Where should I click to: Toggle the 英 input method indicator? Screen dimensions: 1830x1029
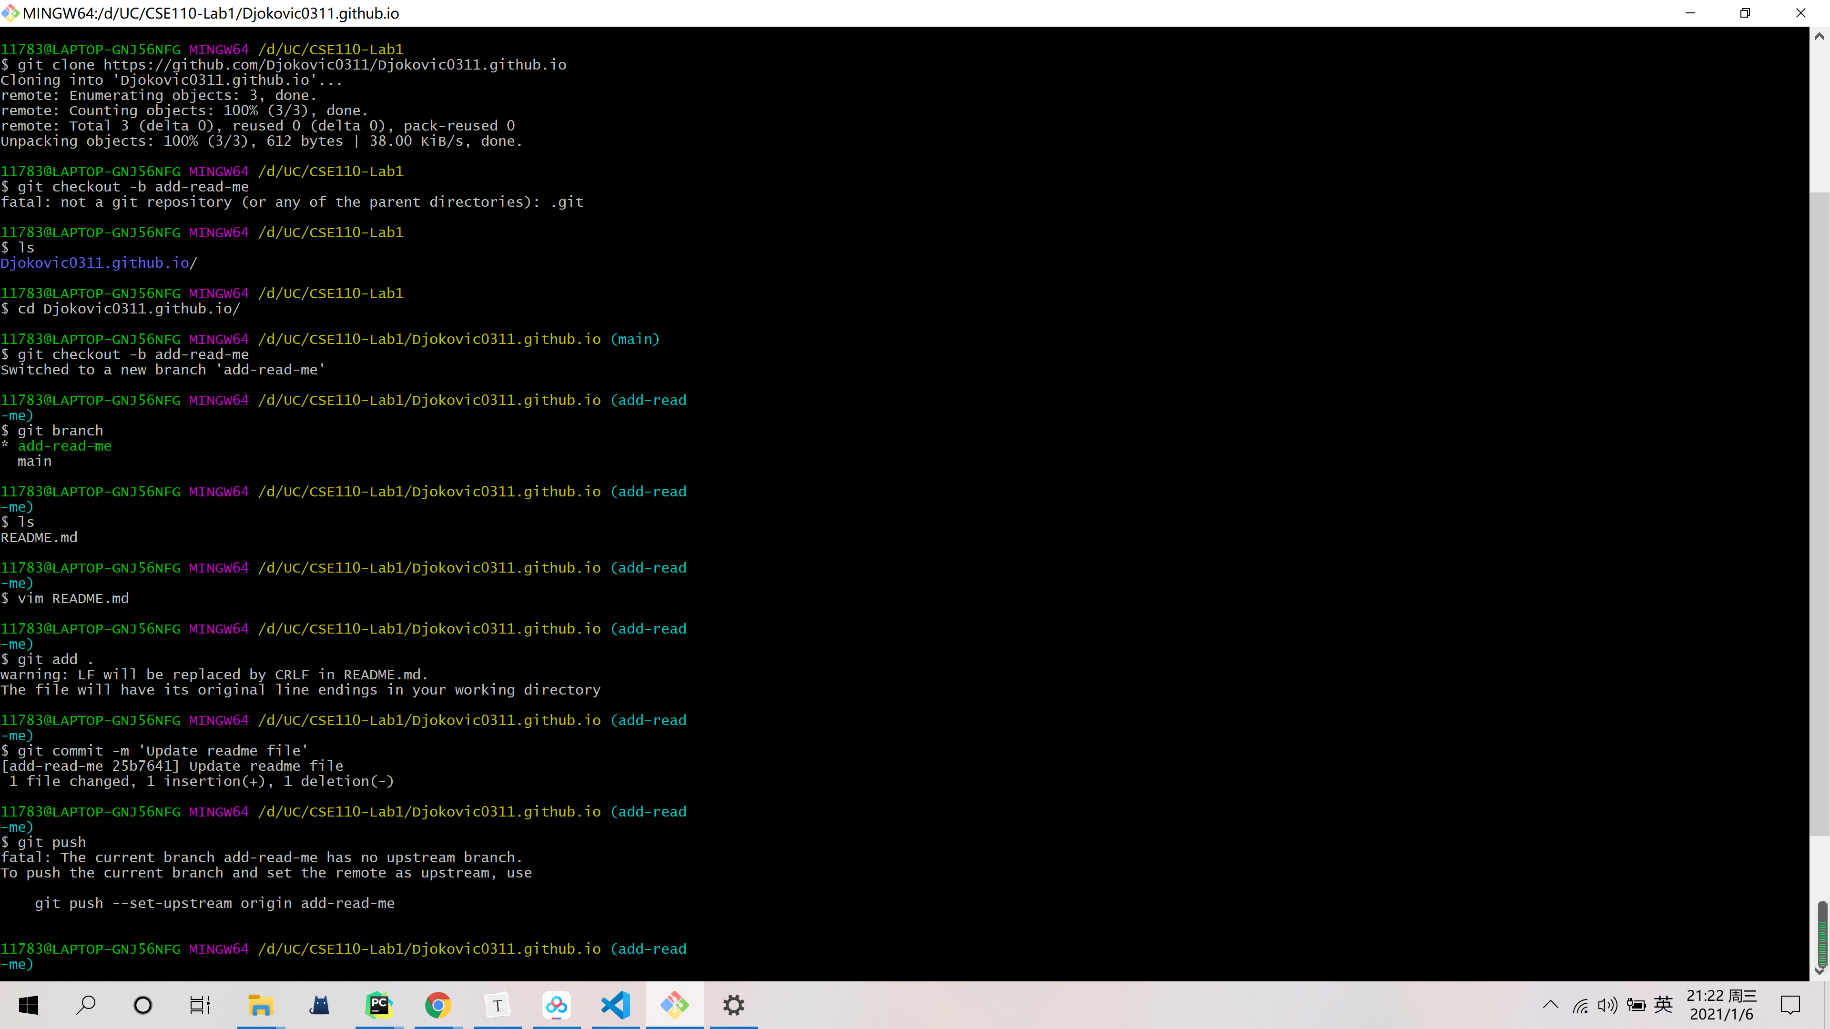[x=1663, y=1004]
